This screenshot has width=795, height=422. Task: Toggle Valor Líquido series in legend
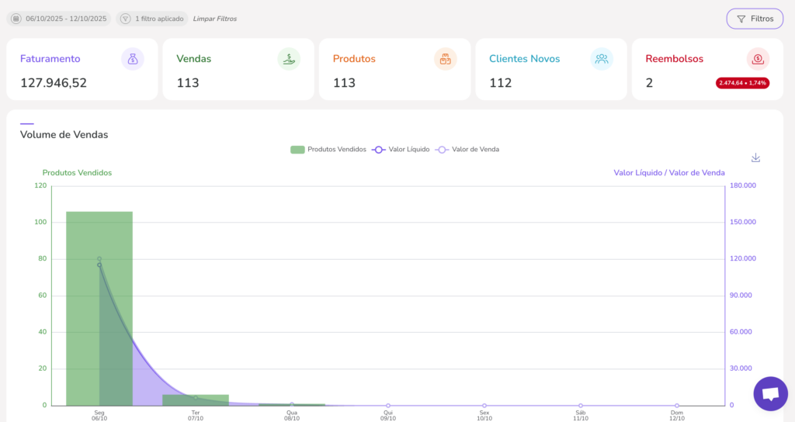tap(401, 149)
